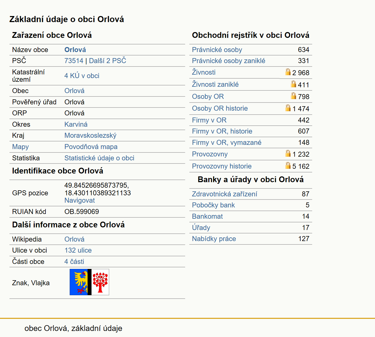Open Firmy v OR, vymazané link
The image size is (375, 337).
(x=227, y=142)
